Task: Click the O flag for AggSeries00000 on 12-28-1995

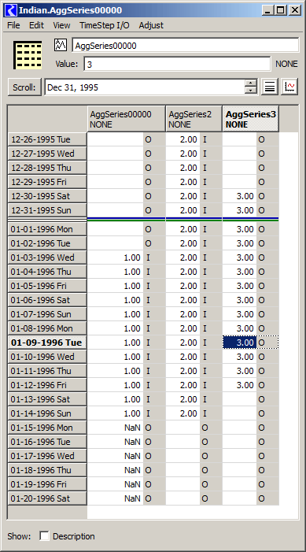Action: click(x=154, y=168)
